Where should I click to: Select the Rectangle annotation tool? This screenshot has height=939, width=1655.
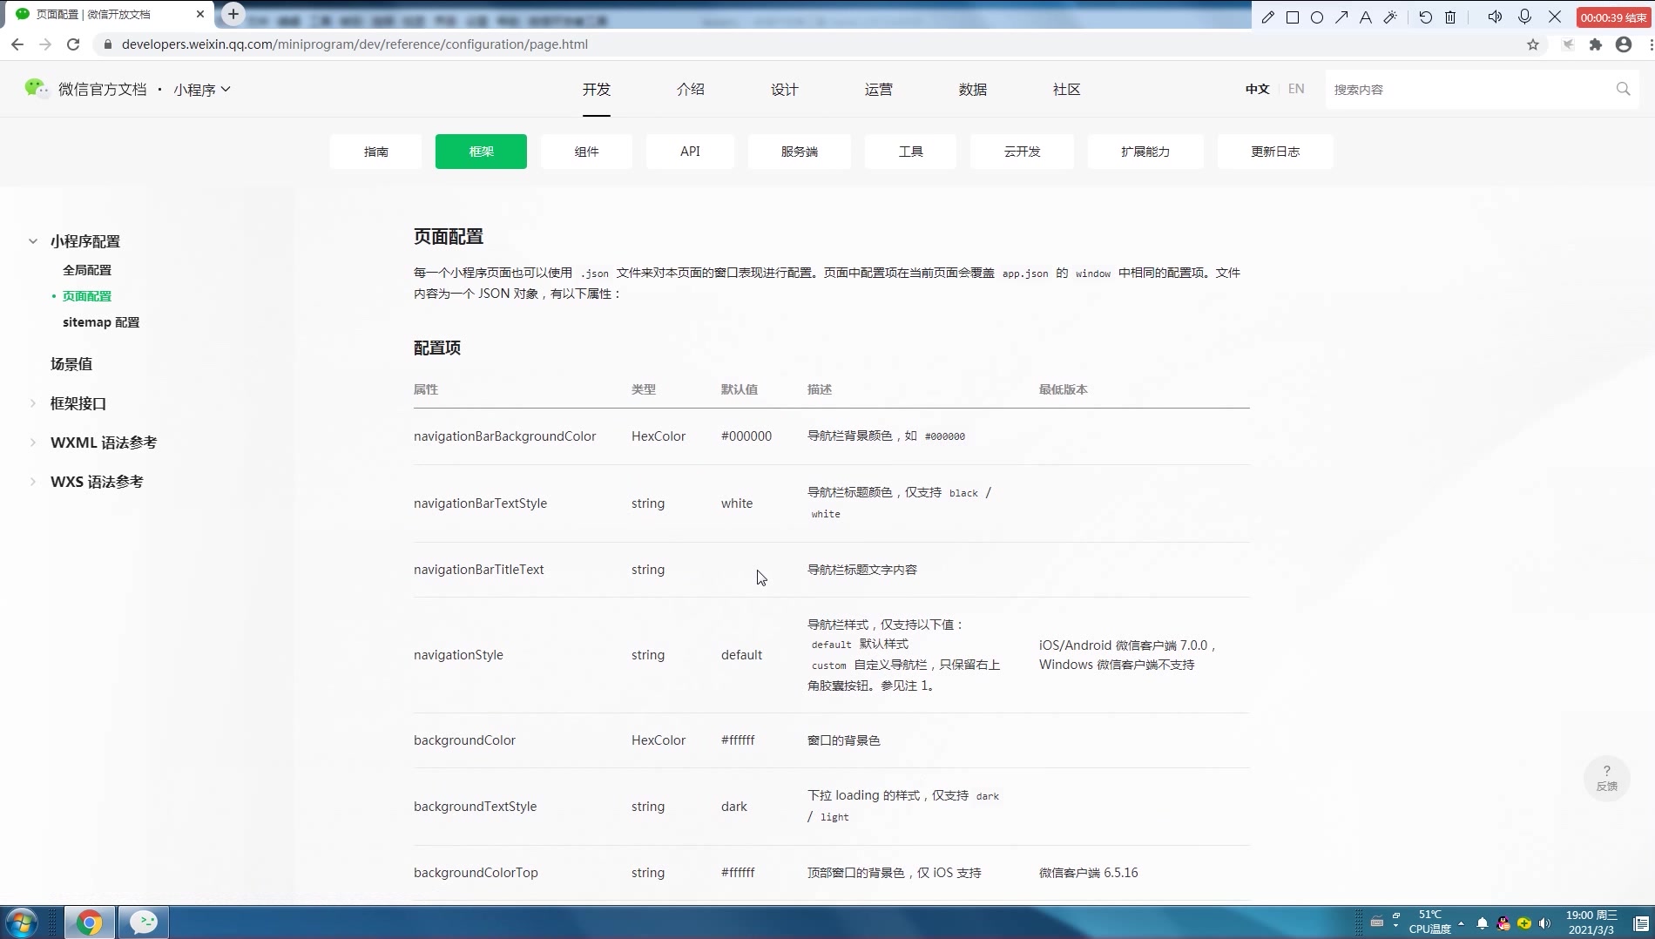pyautogui.click(x=1294, y=17)
